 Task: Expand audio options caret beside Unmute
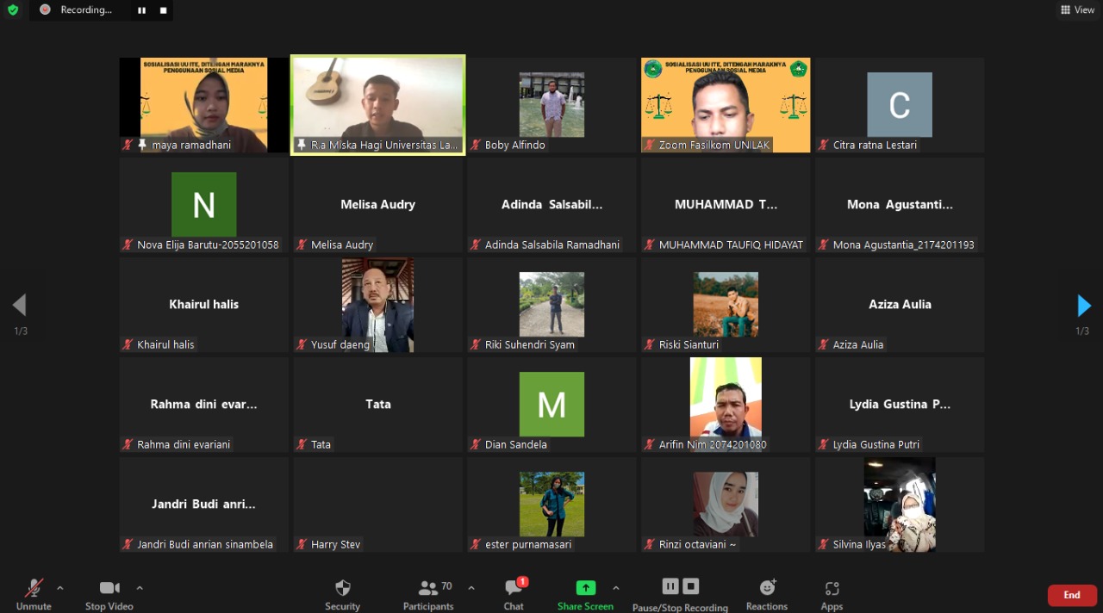coord(59,588)
